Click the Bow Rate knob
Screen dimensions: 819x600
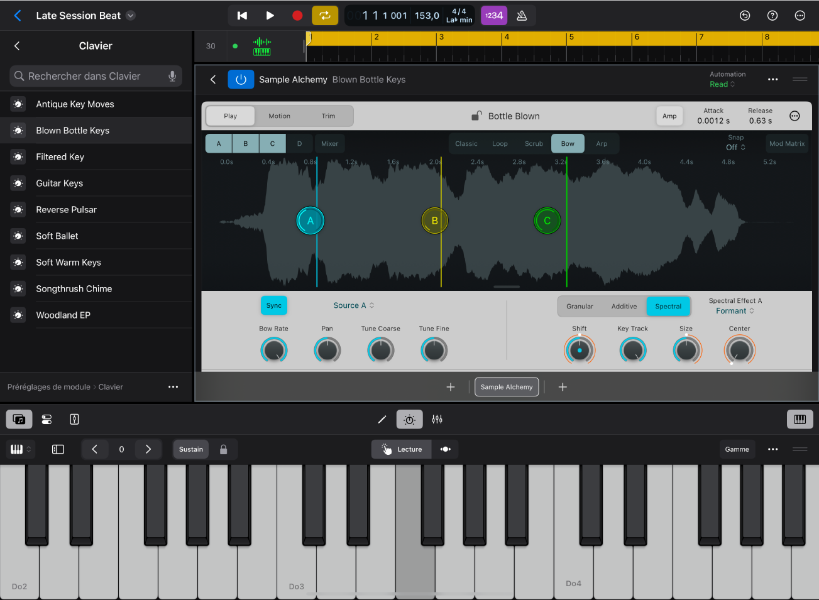(274, 351)
